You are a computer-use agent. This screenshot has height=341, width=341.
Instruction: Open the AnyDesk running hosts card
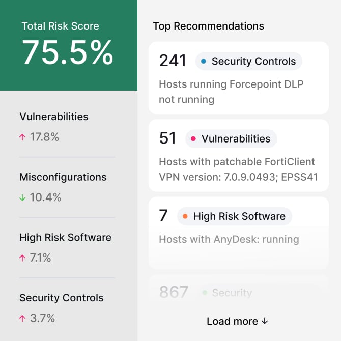pyautogui.click(x=239, y=233)
